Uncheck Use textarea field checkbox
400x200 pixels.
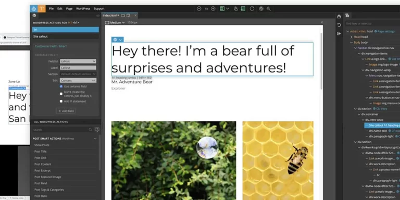[61, 86]
